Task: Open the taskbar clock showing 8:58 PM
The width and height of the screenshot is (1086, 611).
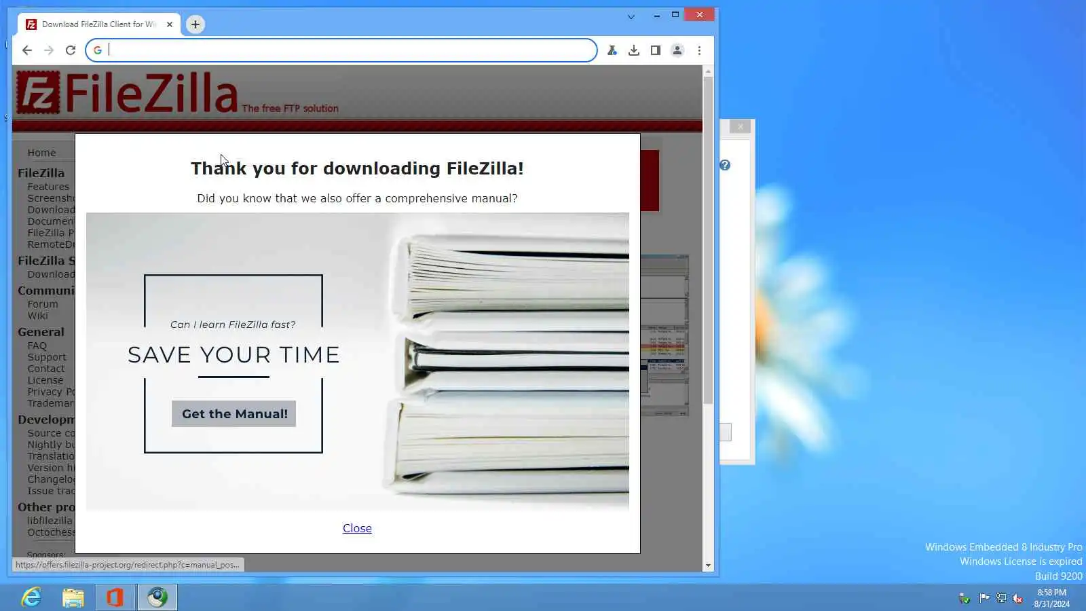Action: click(1051, 598)
